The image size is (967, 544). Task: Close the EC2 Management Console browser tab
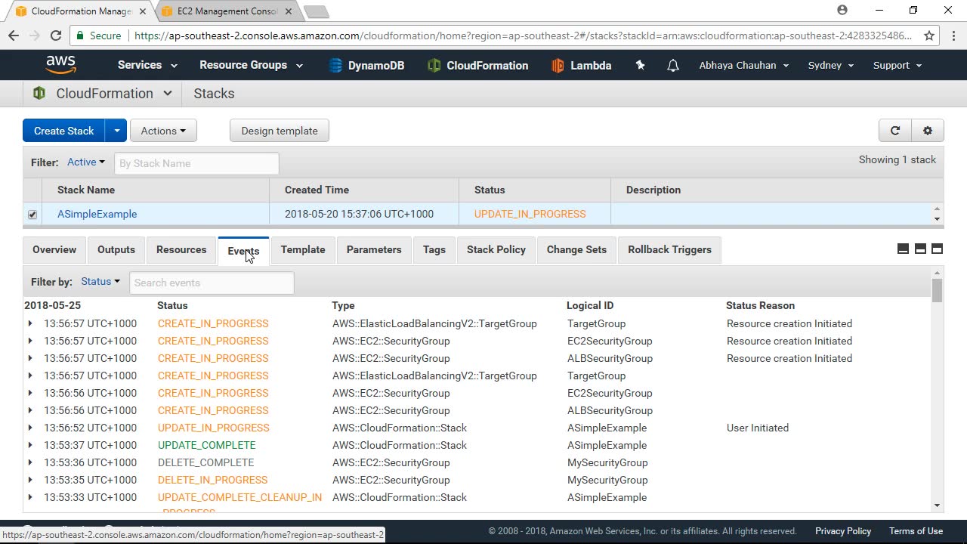(x=289, y=11)
